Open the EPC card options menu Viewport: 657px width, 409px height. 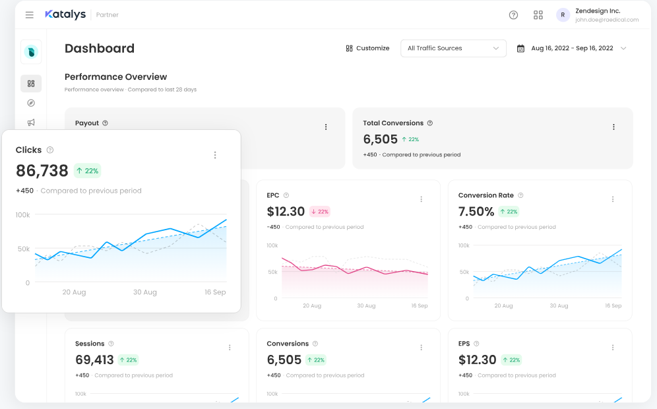tap(422, 199)
